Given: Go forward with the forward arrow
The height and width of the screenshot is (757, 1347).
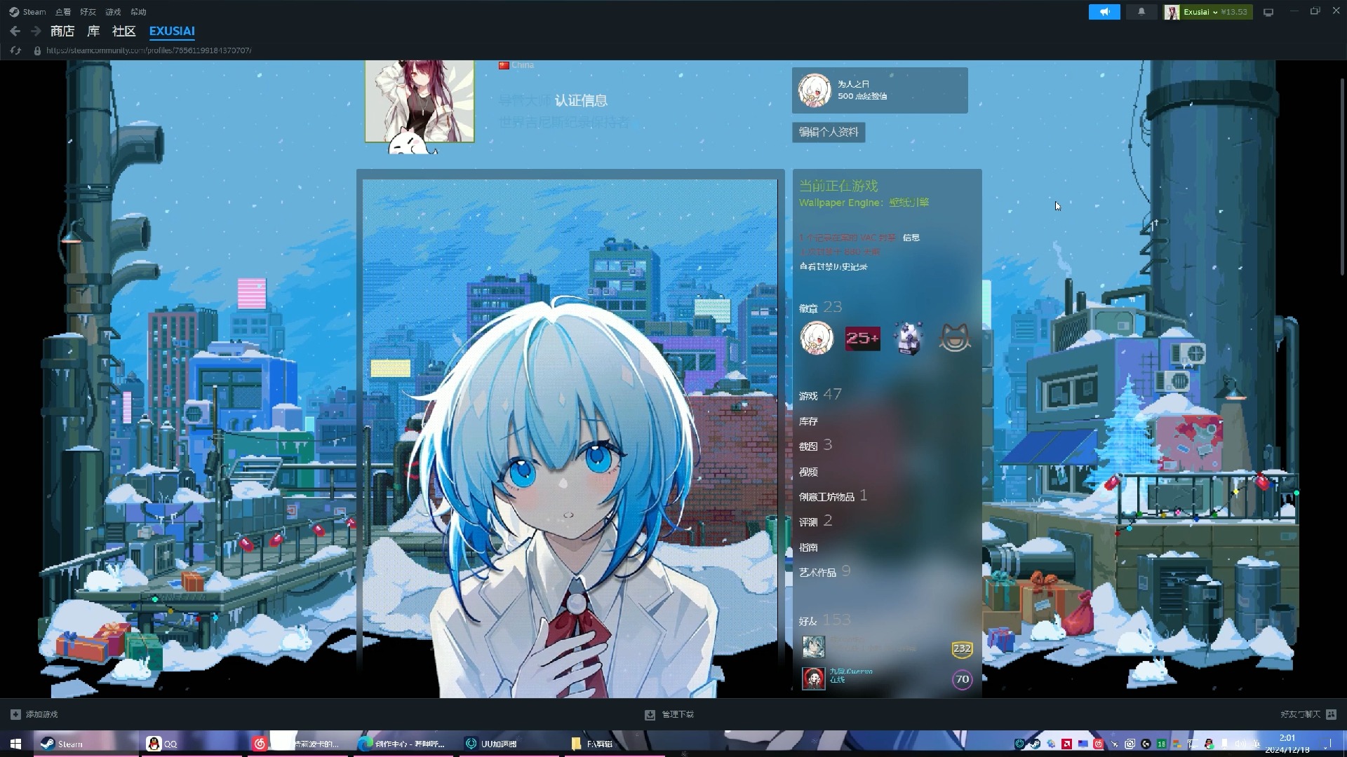Looking at the screenshot, I should (x=36, y=31).
